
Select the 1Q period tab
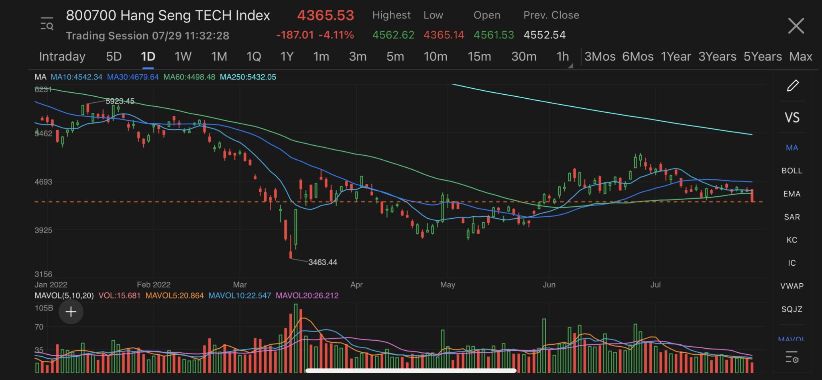[x=254, y=57]
